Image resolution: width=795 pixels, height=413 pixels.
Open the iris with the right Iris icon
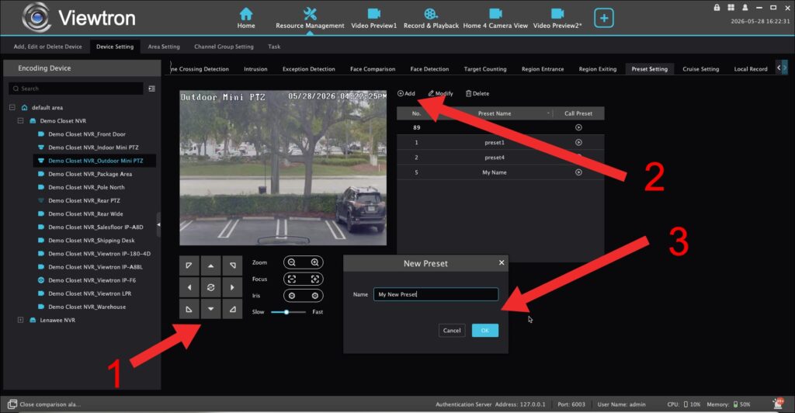click(x=315, y=296)
